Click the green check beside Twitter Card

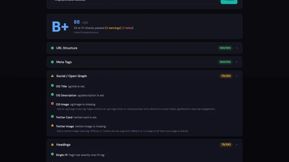[52, 117]
